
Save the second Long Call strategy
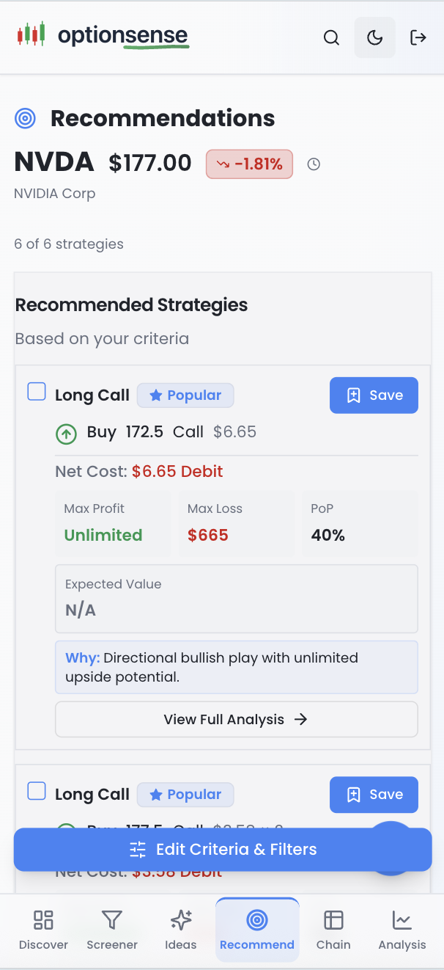pyautogui.click(x=374, y=795)
